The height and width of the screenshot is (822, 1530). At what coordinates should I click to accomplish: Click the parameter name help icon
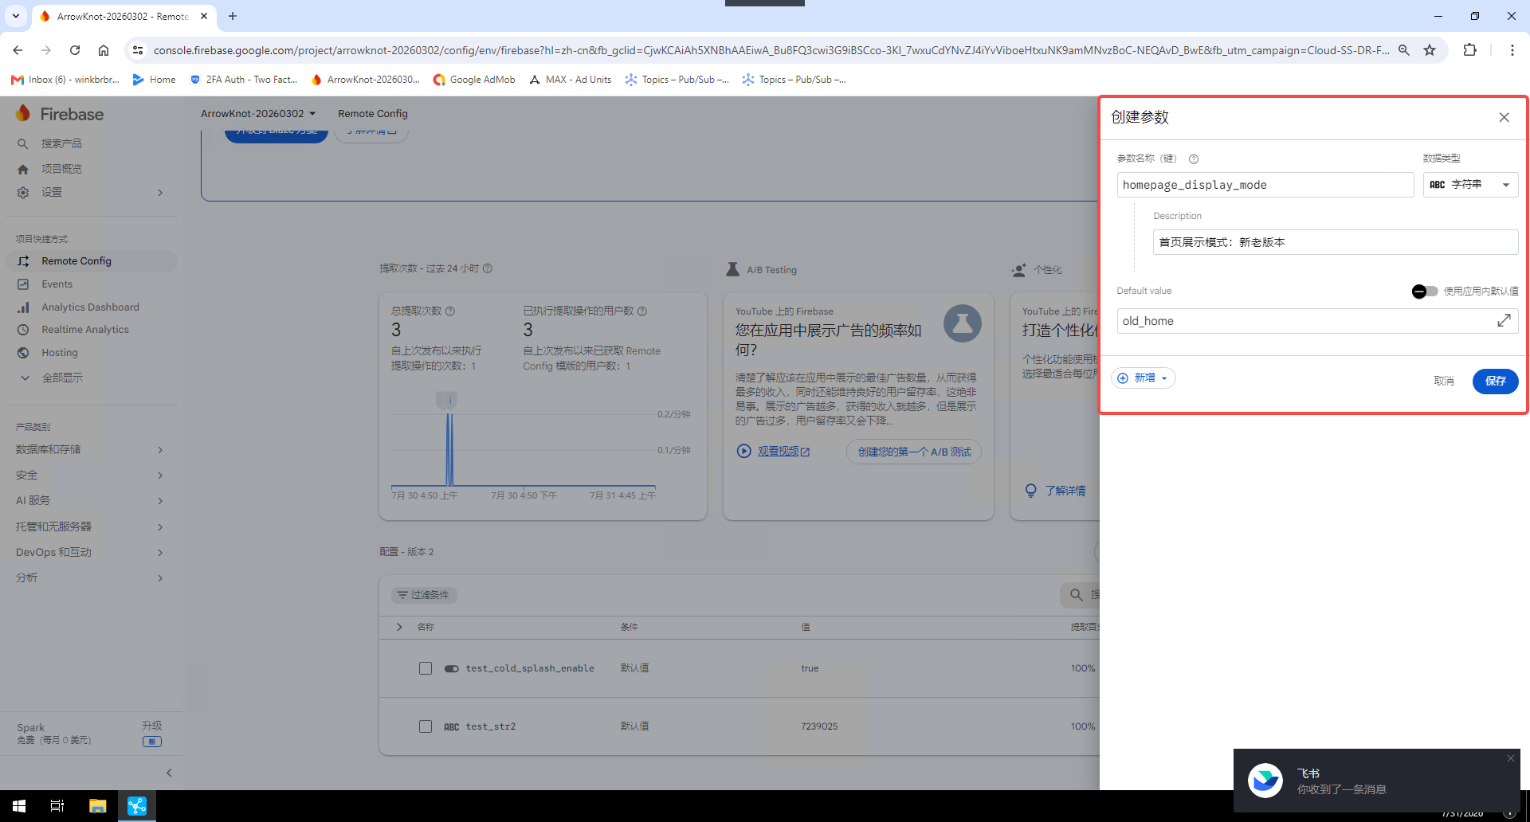(1194, 159)
